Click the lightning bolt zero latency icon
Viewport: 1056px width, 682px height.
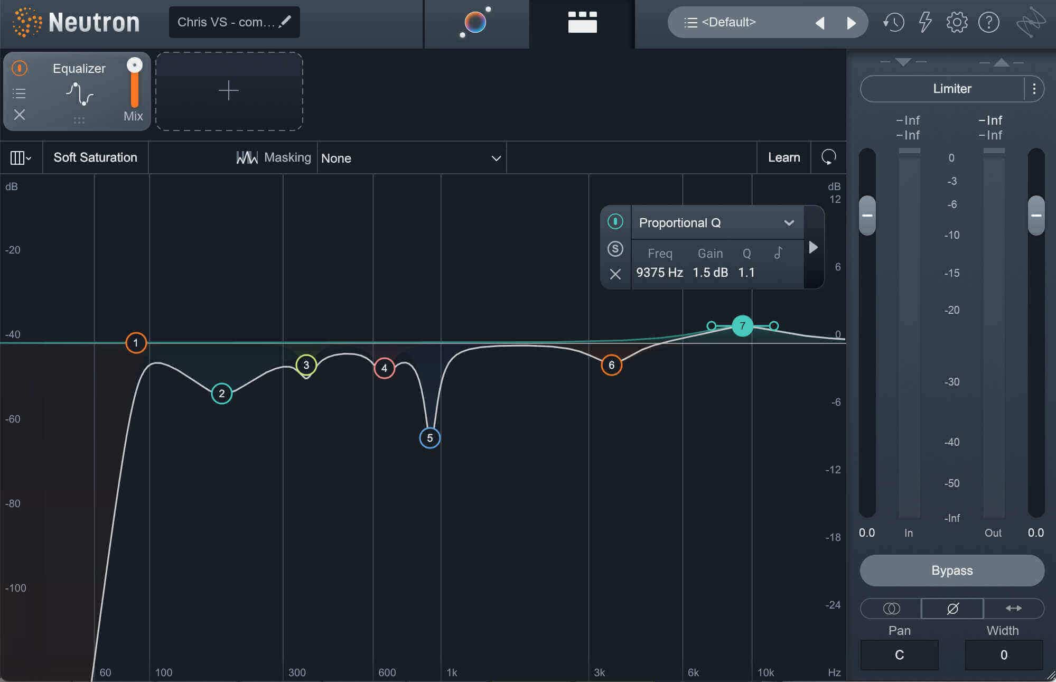tap(925, 22)
